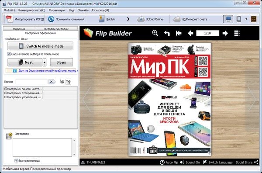Screen dimensions: 262x173
Task: Click Switch Language in viewer bar
Action: pyautogui.click(x=217, y=163)
